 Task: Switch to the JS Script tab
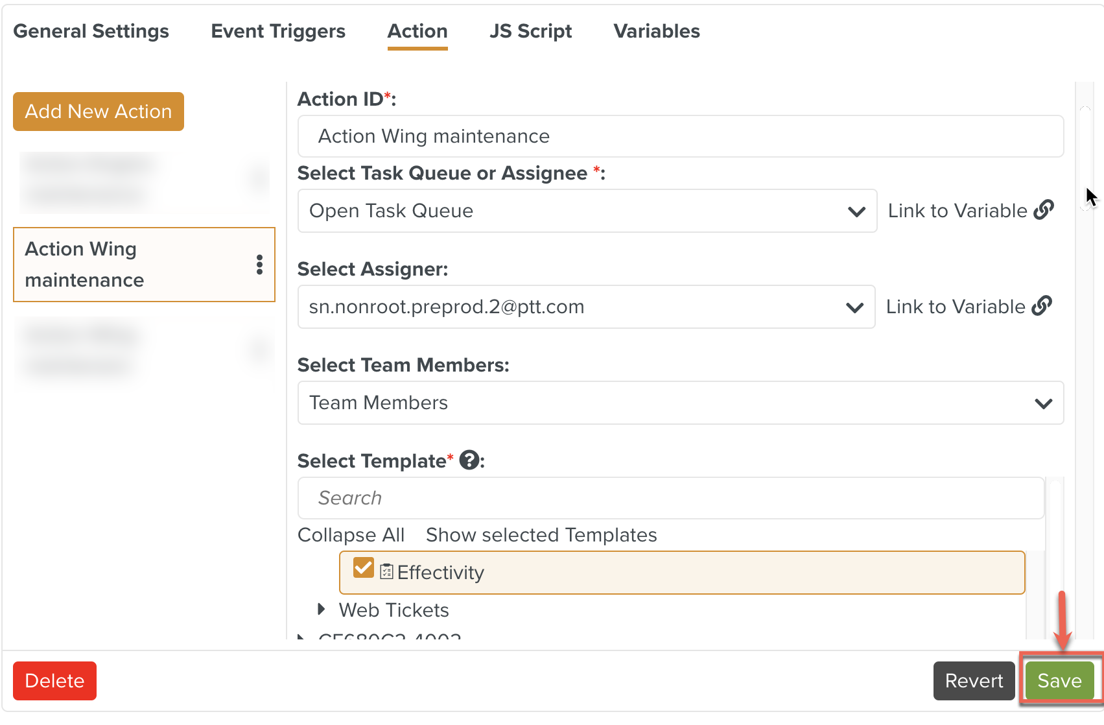pos(530,30)
